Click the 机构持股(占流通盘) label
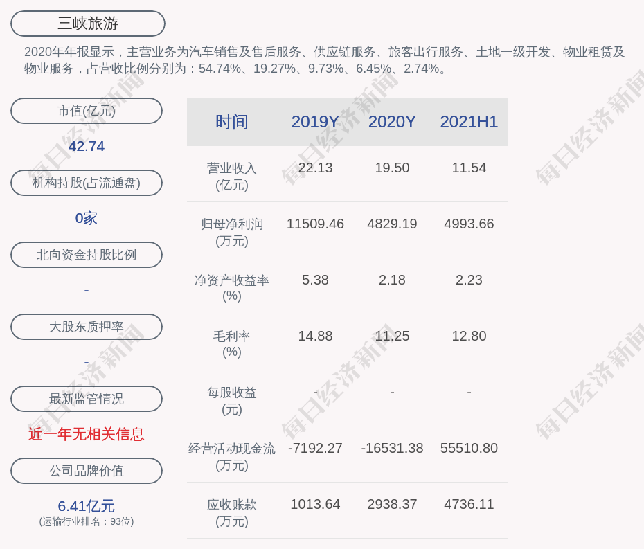 click(87, 183)
